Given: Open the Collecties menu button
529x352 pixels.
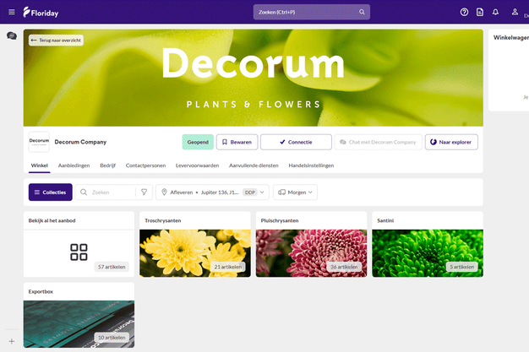Looking at the screenshot, I should click(50, 192).
